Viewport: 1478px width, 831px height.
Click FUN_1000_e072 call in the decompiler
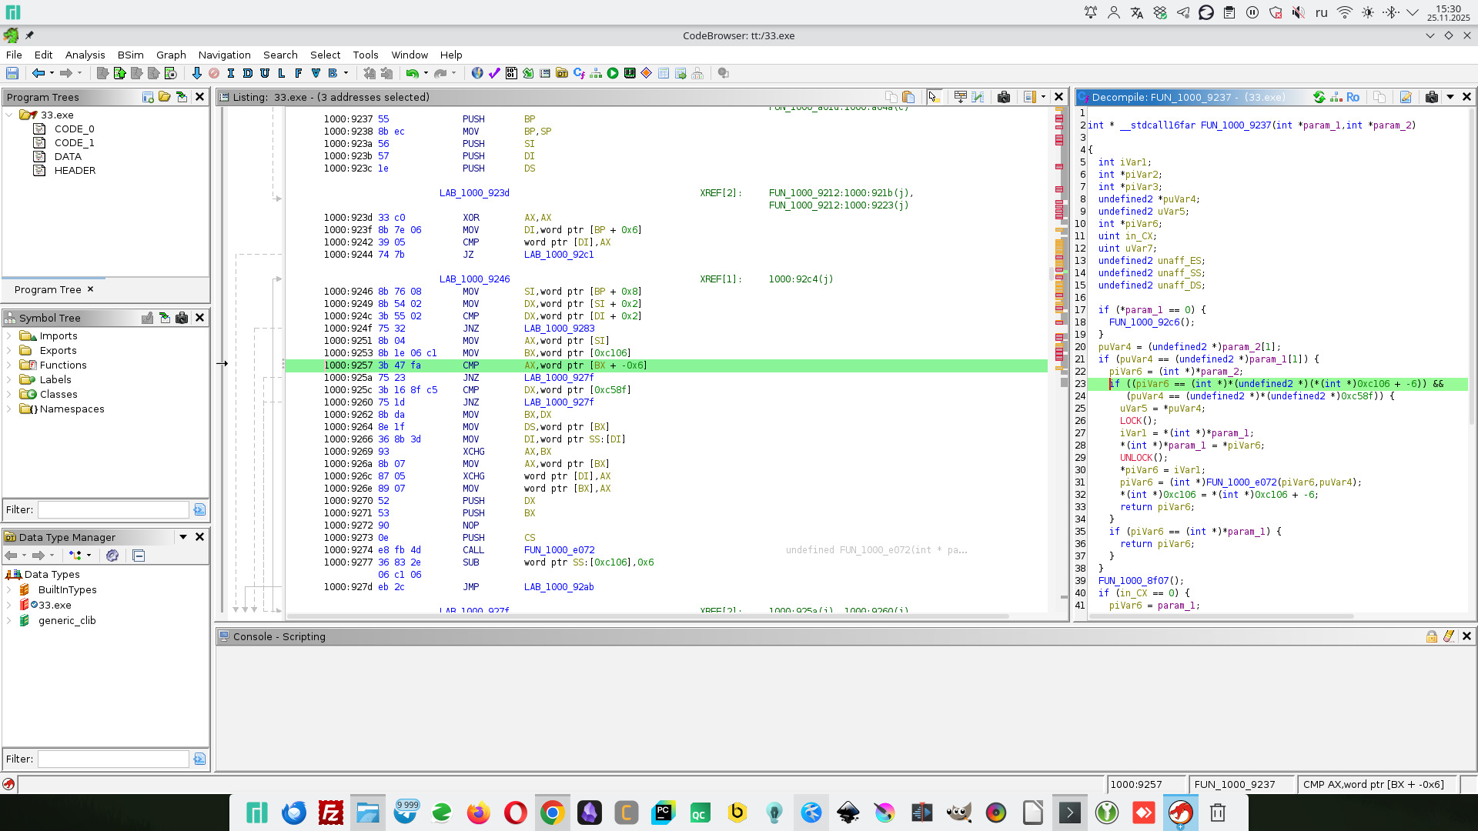[x=1241, y=482]
